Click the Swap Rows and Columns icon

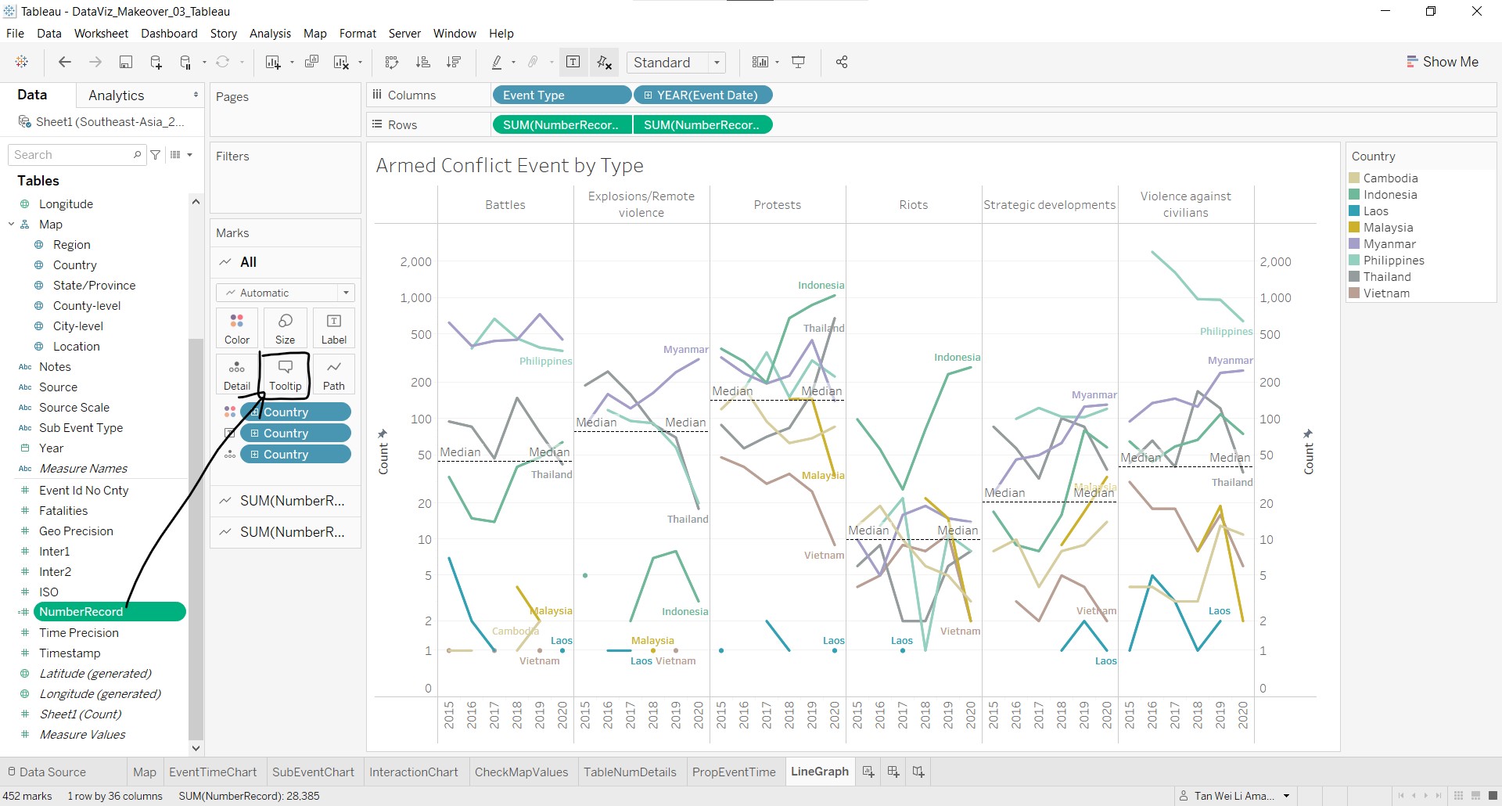click(x=392, y=63)
